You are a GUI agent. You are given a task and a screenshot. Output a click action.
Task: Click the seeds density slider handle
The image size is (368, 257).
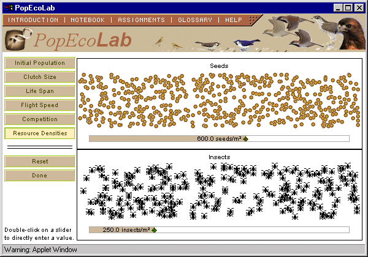click(245, 139)
